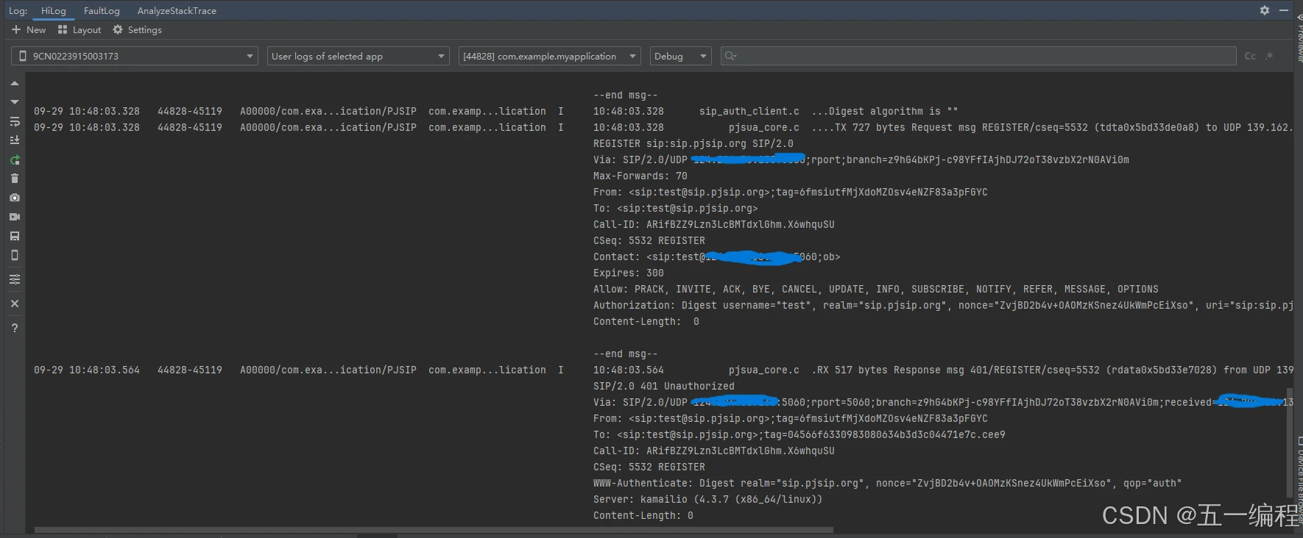Click the vertical scrollbar of log view
The width and height of the screenshot is (1303, 538).
[x=1289, y=442]
